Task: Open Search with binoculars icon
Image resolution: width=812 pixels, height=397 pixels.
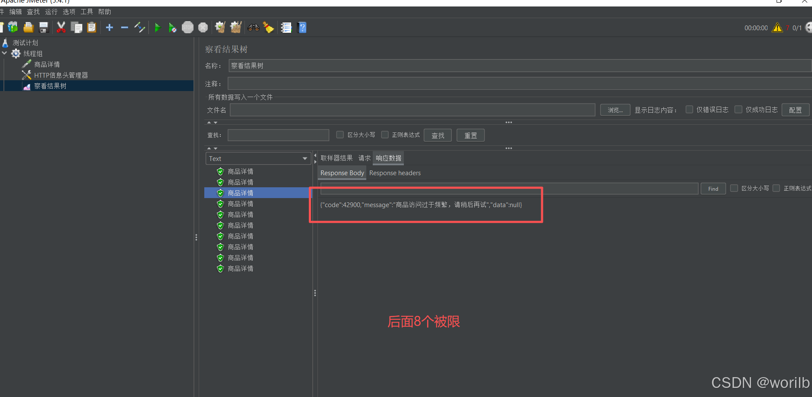Action: pos(254,28)
